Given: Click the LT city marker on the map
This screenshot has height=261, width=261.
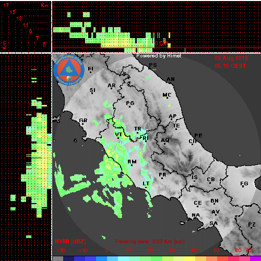Looking at the screenshot, I should [x=146, y=184].
